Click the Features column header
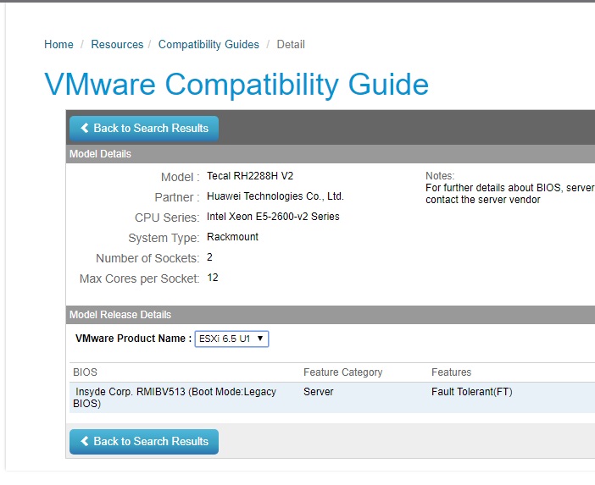Viewport: 595px width, 485px height. [451, 372]
